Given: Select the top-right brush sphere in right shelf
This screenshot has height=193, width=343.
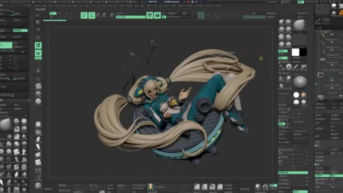Looking at the screenshot, I should click(288, 22).
